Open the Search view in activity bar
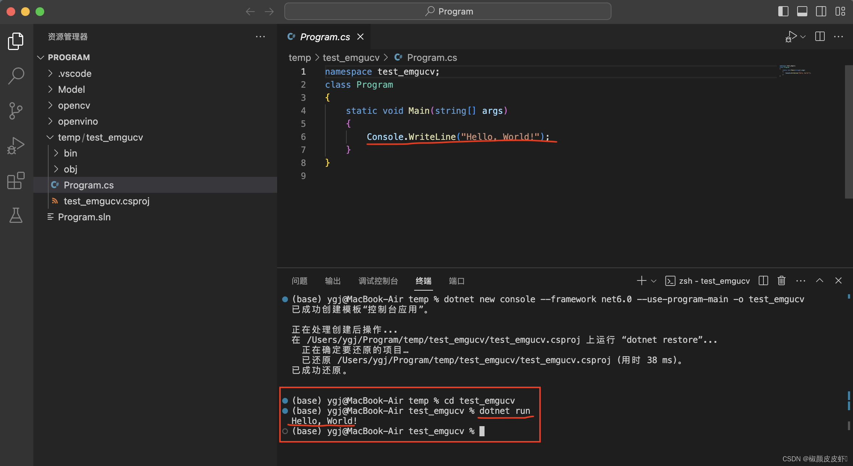 [16, 76]
